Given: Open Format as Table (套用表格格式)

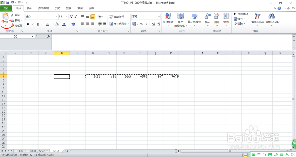Looking at the screenshot, I should [x=181, y=20].
